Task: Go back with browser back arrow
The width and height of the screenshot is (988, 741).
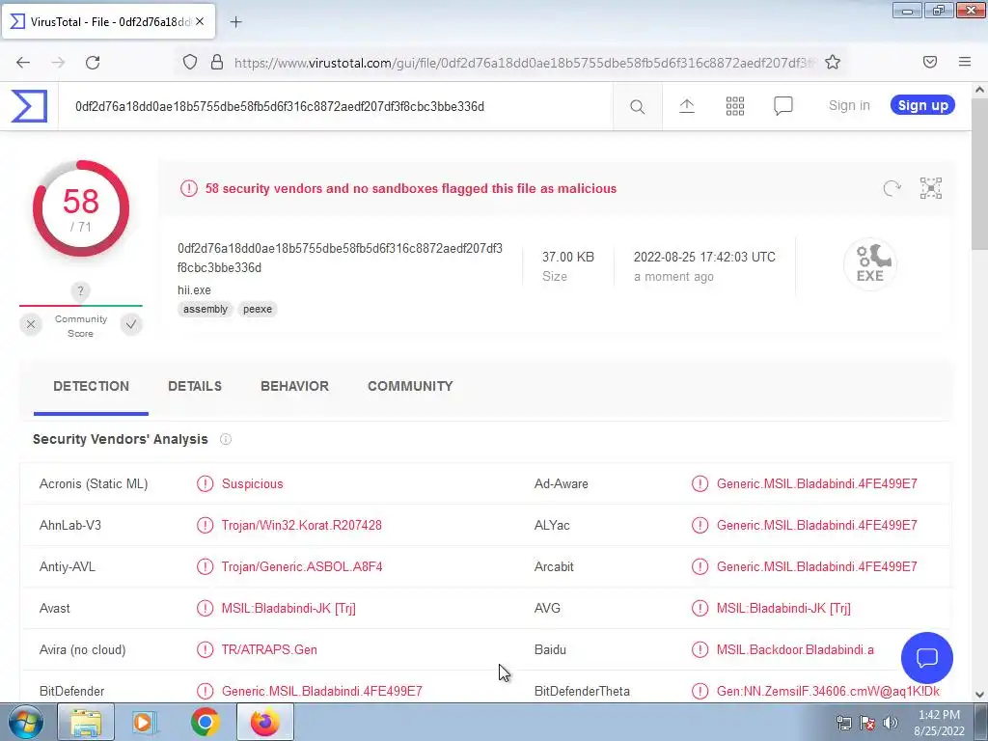Action: coord(23,62)
